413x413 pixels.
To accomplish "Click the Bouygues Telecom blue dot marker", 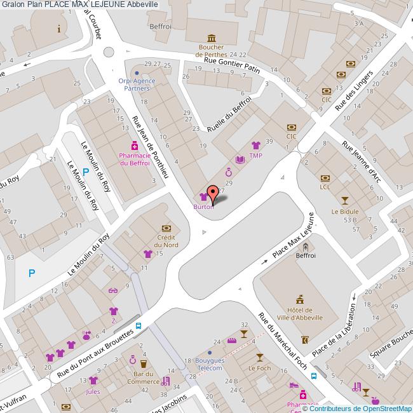I will point(210,351).
